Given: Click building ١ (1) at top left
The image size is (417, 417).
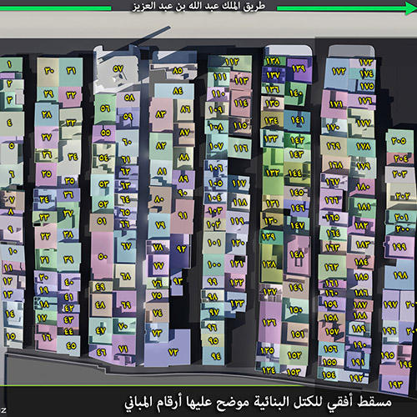Looking at the screenshot, I should coord(10,64).
